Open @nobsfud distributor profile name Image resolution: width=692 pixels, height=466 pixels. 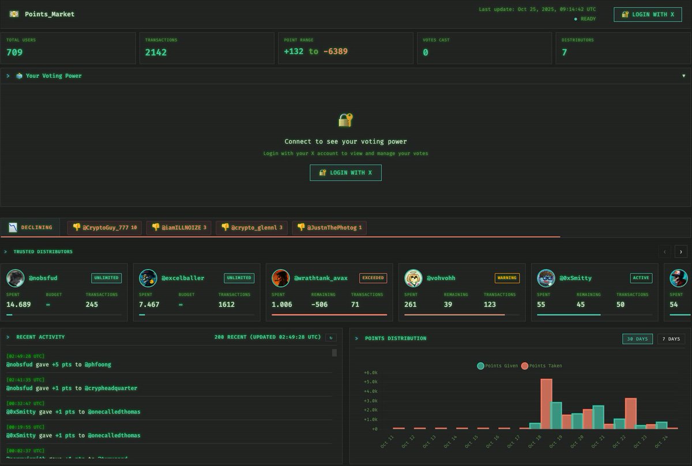pyautogui.click(x=43, y=278)
